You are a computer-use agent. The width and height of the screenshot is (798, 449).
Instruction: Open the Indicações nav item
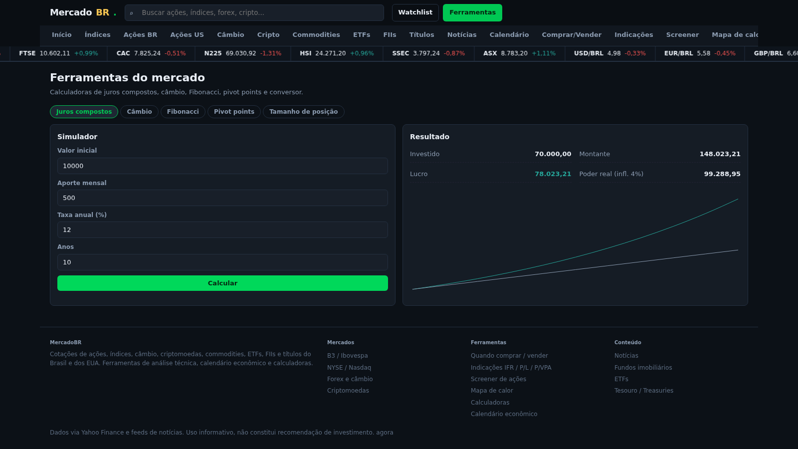point(633,35)
